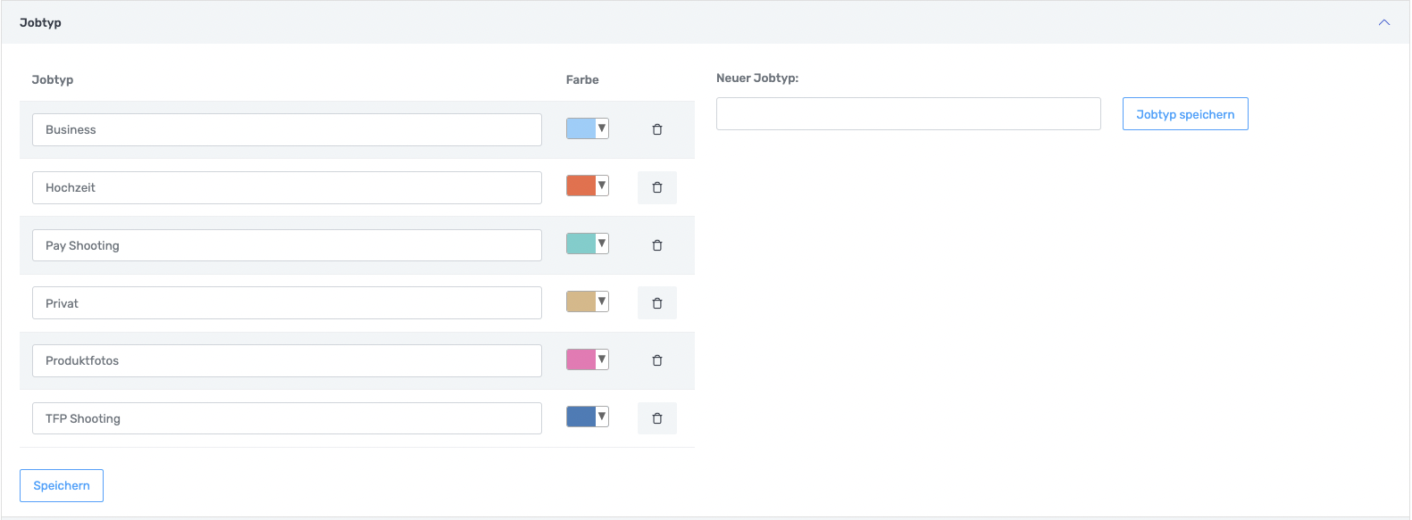Remove the Pay Shooting job type
The width and height of the screenshot is (1412, 520).
656,245
